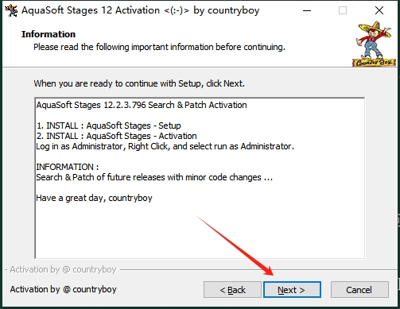The image size is (400, 309).
Task: Click the Next > button
Action: tap(292, 290)
